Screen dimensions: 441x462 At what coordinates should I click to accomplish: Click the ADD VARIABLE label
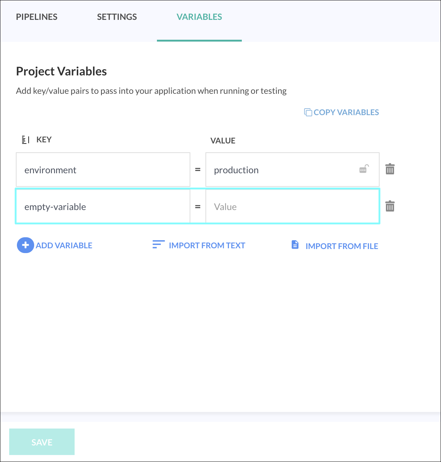(x=64, y=245)
